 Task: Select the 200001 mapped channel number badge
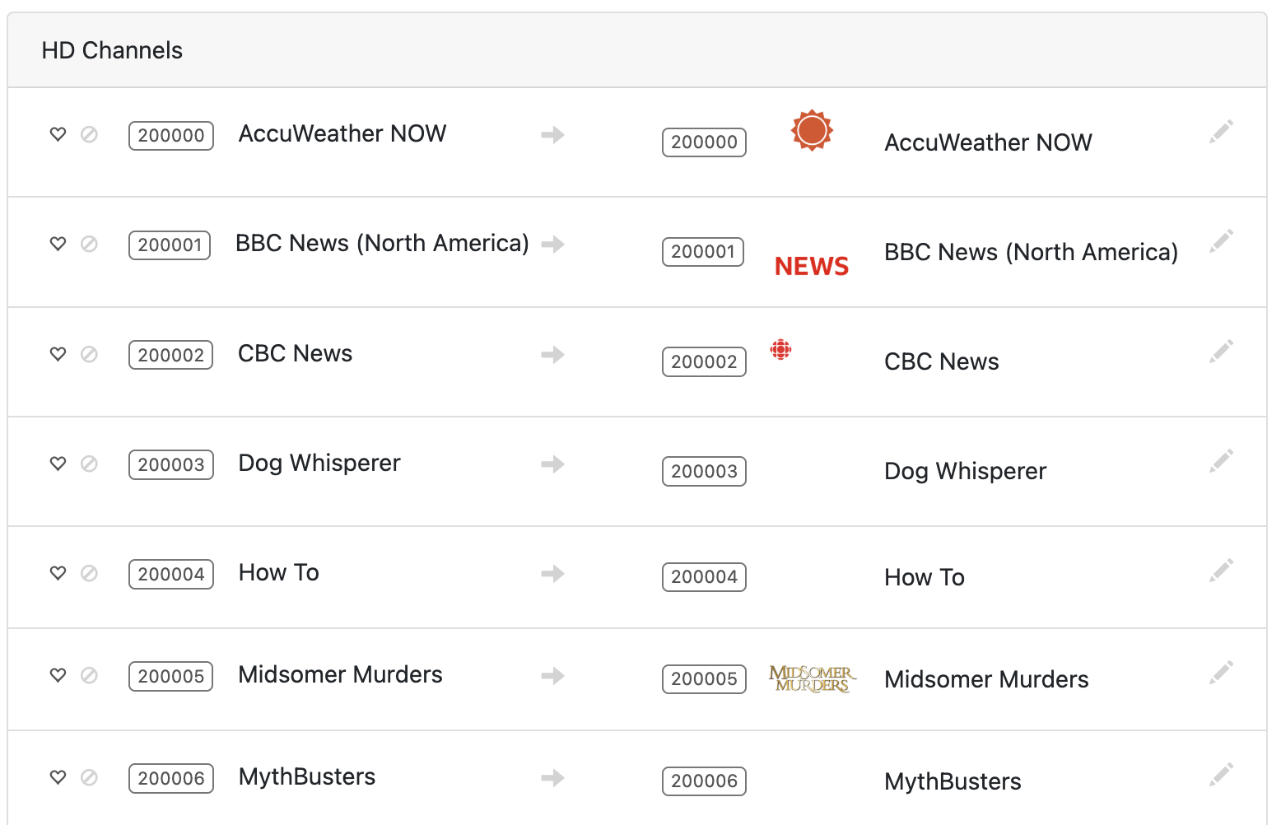click(702, 252)
